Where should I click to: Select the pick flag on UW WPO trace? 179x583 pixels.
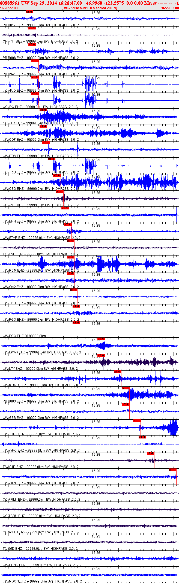(x=142, y=437)
